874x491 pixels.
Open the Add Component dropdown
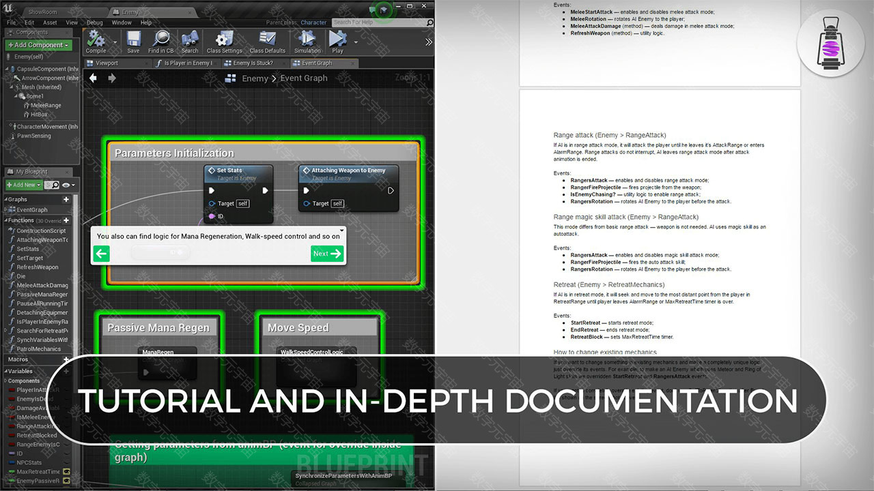pos(38,45)
